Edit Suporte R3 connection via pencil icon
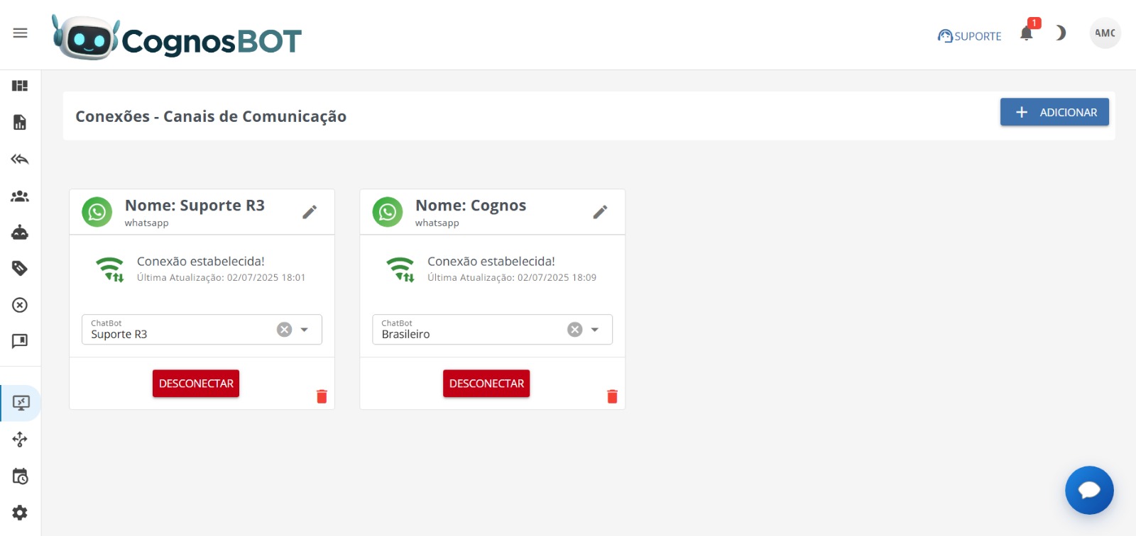1136x536 pixels. (310, 212)
